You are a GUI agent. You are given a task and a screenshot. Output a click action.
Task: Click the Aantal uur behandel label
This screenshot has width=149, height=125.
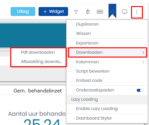[37, 114]
